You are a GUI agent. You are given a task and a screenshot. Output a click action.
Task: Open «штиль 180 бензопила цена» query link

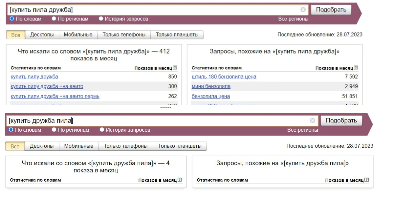[224, 77]
